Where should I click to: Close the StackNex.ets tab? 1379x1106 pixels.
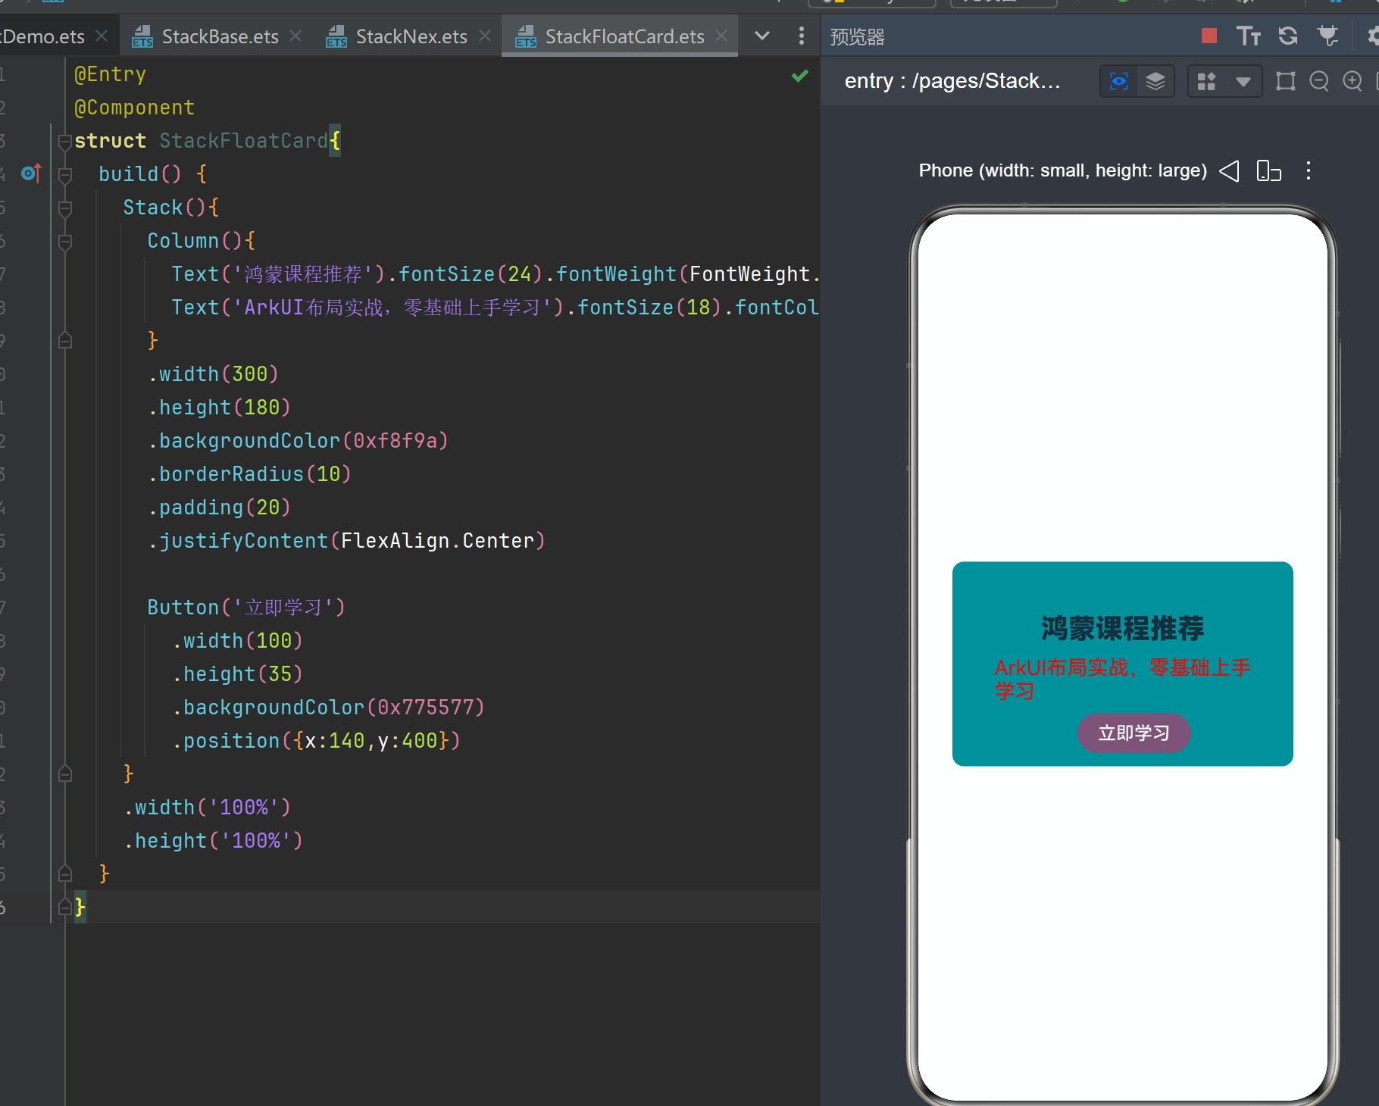pyautogui.click(x=485, y=36)
